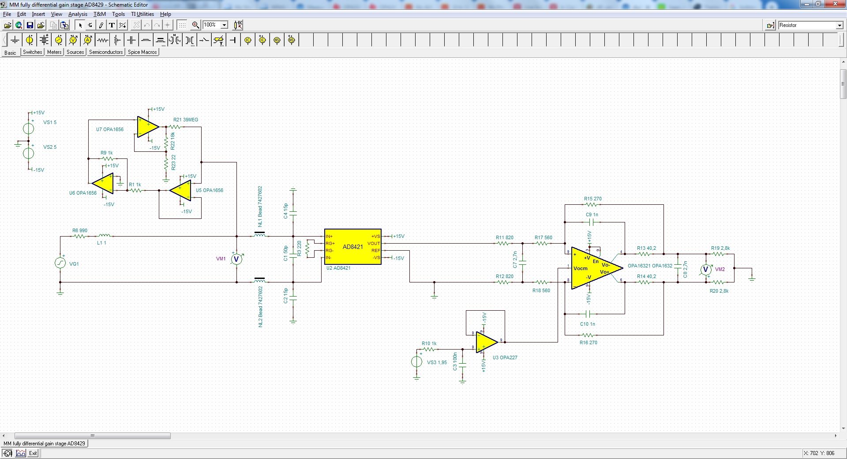
Task: Select the Text tool
Action: coord(112,25)
